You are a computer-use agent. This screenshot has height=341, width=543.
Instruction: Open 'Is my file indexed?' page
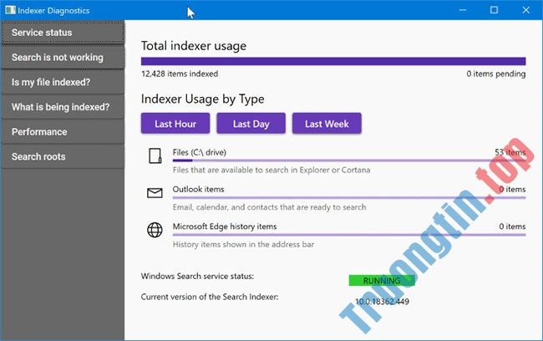63,82
